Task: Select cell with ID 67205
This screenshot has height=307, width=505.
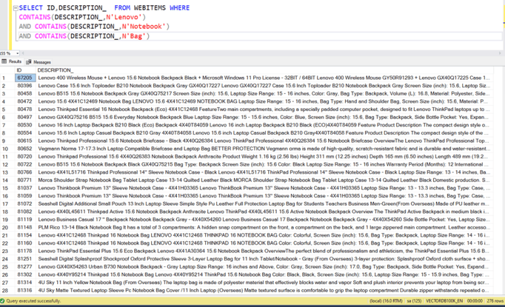Action: pos(25,78)
